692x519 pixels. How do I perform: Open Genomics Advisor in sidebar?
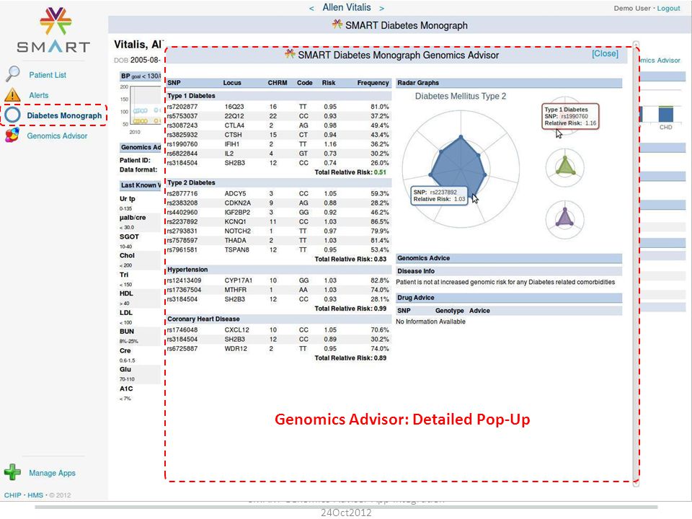pos(57,136)
